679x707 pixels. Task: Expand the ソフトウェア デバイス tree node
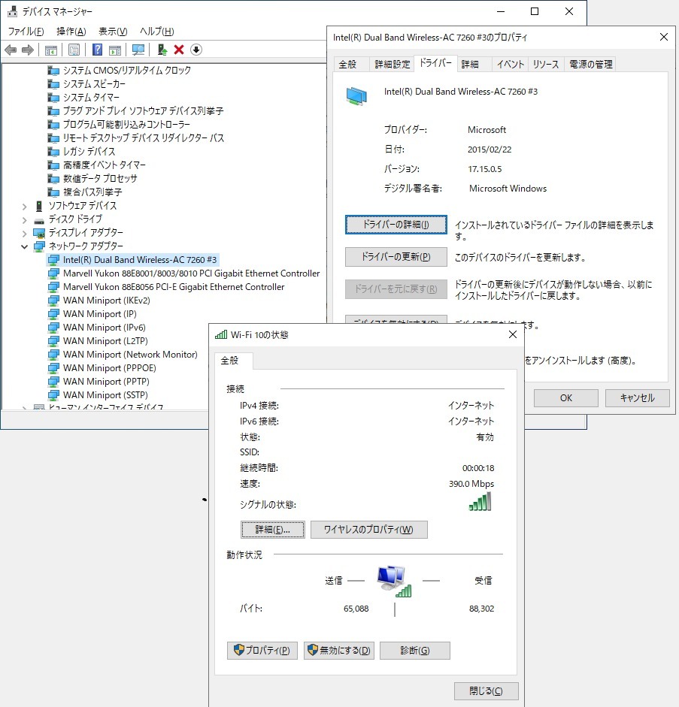point(23,205)
